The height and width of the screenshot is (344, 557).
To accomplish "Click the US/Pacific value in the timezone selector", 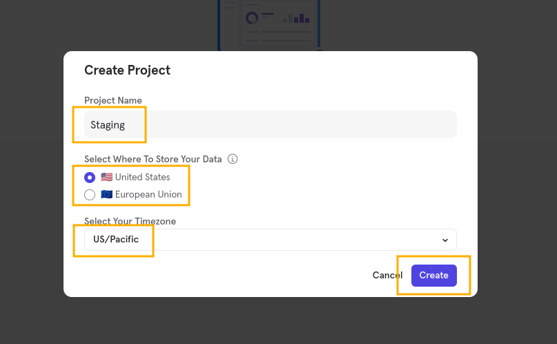I will point(116,240).
